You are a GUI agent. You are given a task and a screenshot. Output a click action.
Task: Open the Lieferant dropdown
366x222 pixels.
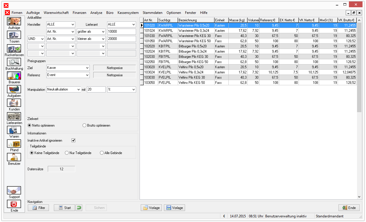tap(122, 25)
